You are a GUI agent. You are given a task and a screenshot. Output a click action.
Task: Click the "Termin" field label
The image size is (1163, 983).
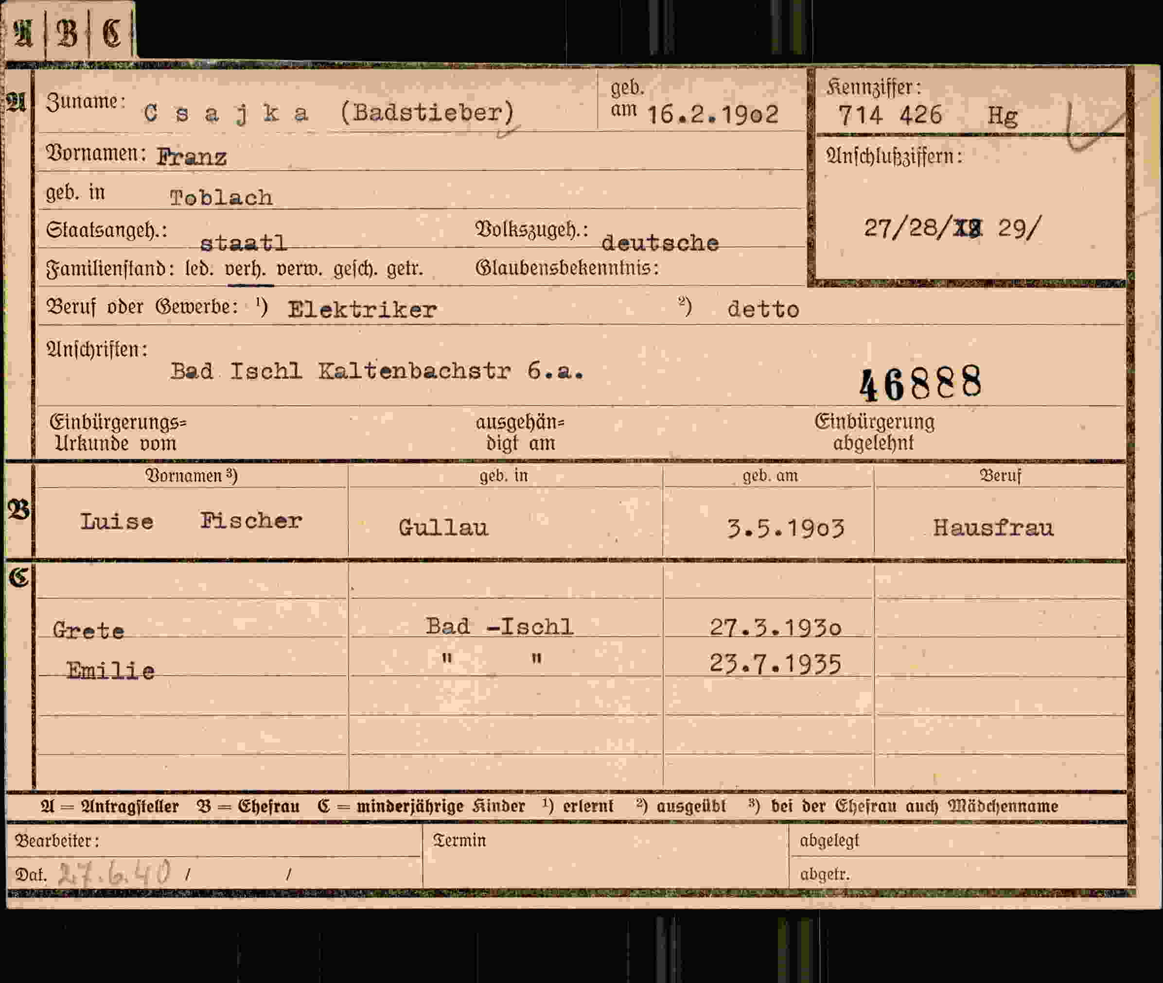(x=459, y=840)
